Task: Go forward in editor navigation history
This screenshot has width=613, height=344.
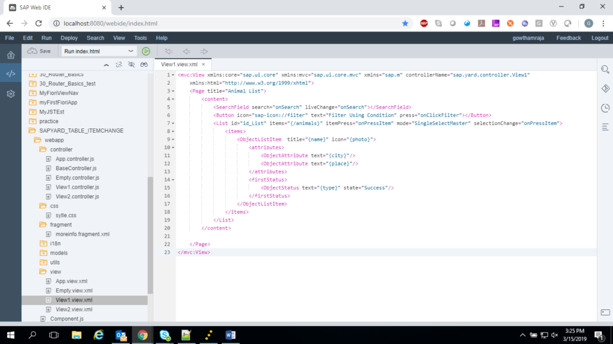Action: (x=204, y=51)
